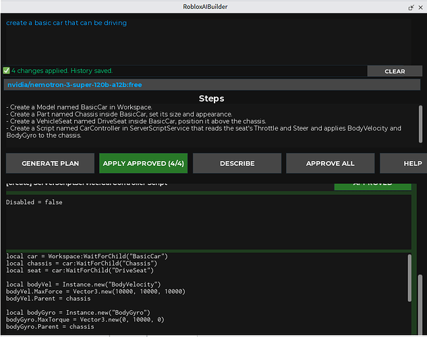
Task: Click 'Create a VehicleSeat named DriveSeat' step
Action: pyautogui.click(x=136, y=121)
